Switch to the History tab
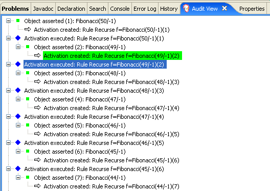 169,9
